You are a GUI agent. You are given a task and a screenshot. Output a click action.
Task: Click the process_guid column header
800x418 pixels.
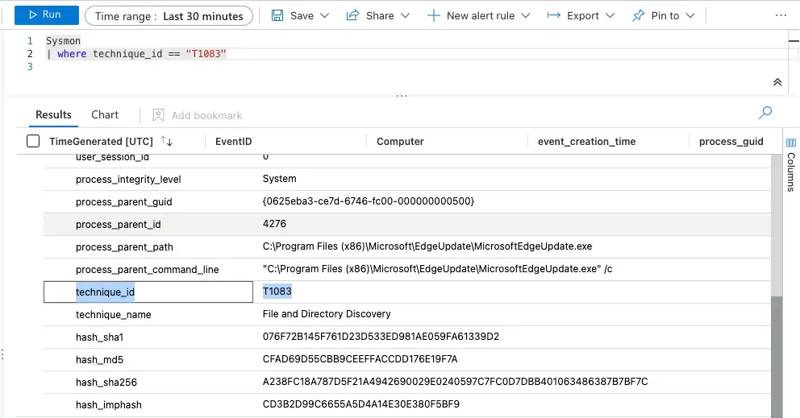click(731, 141)
